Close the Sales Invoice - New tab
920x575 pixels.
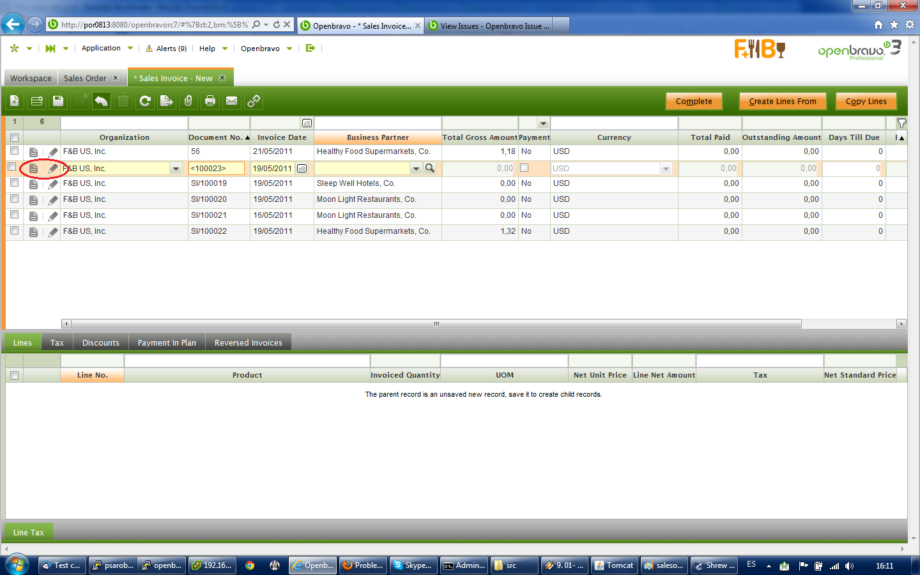click(x=222, y=78)
